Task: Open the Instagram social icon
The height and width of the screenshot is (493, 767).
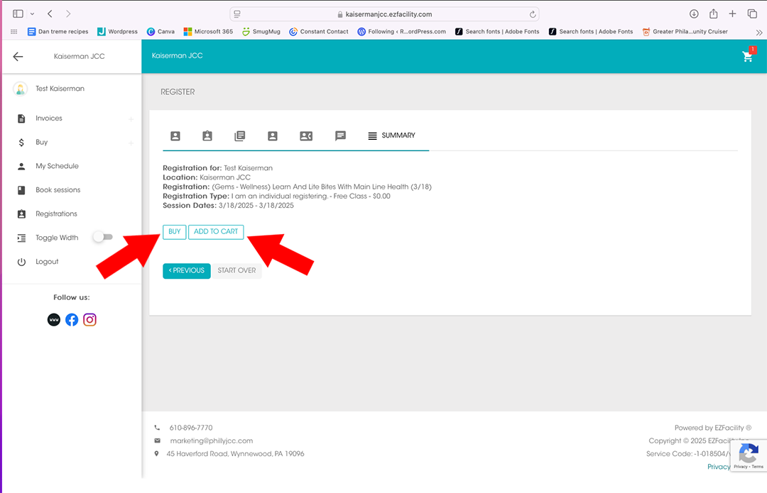Action: [x=89, y=320]
